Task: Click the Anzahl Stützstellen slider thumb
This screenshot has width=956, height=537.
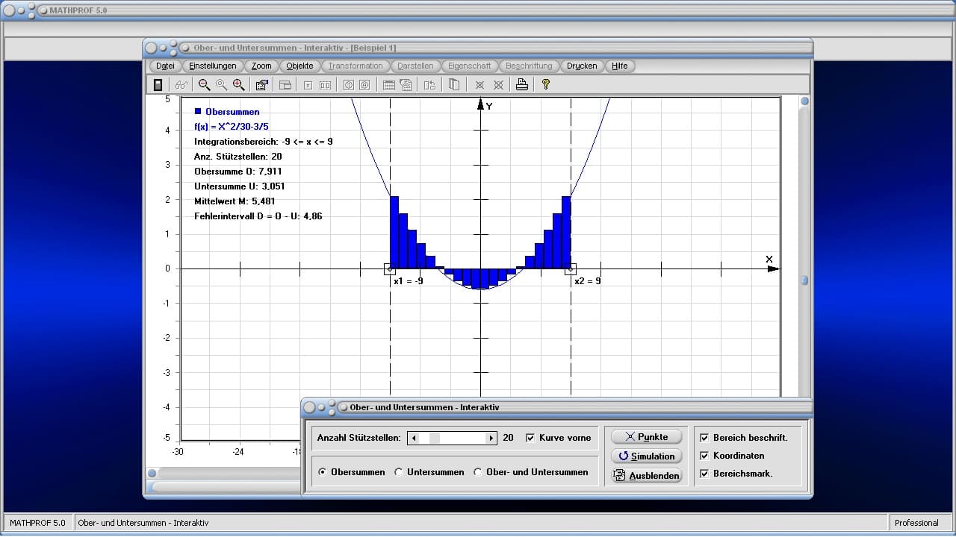Action: click(435, 438)
